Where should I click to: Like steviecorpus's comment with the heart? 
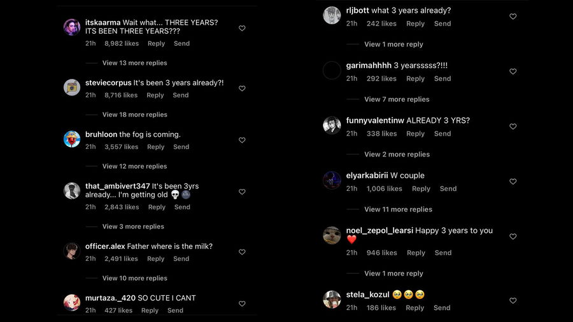click(242, 88)
